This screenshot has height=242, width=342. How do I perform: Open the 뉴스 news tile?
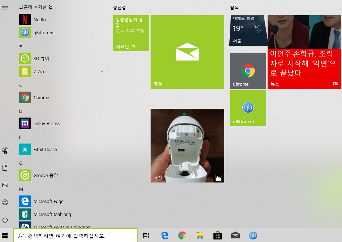click(304, 52)
